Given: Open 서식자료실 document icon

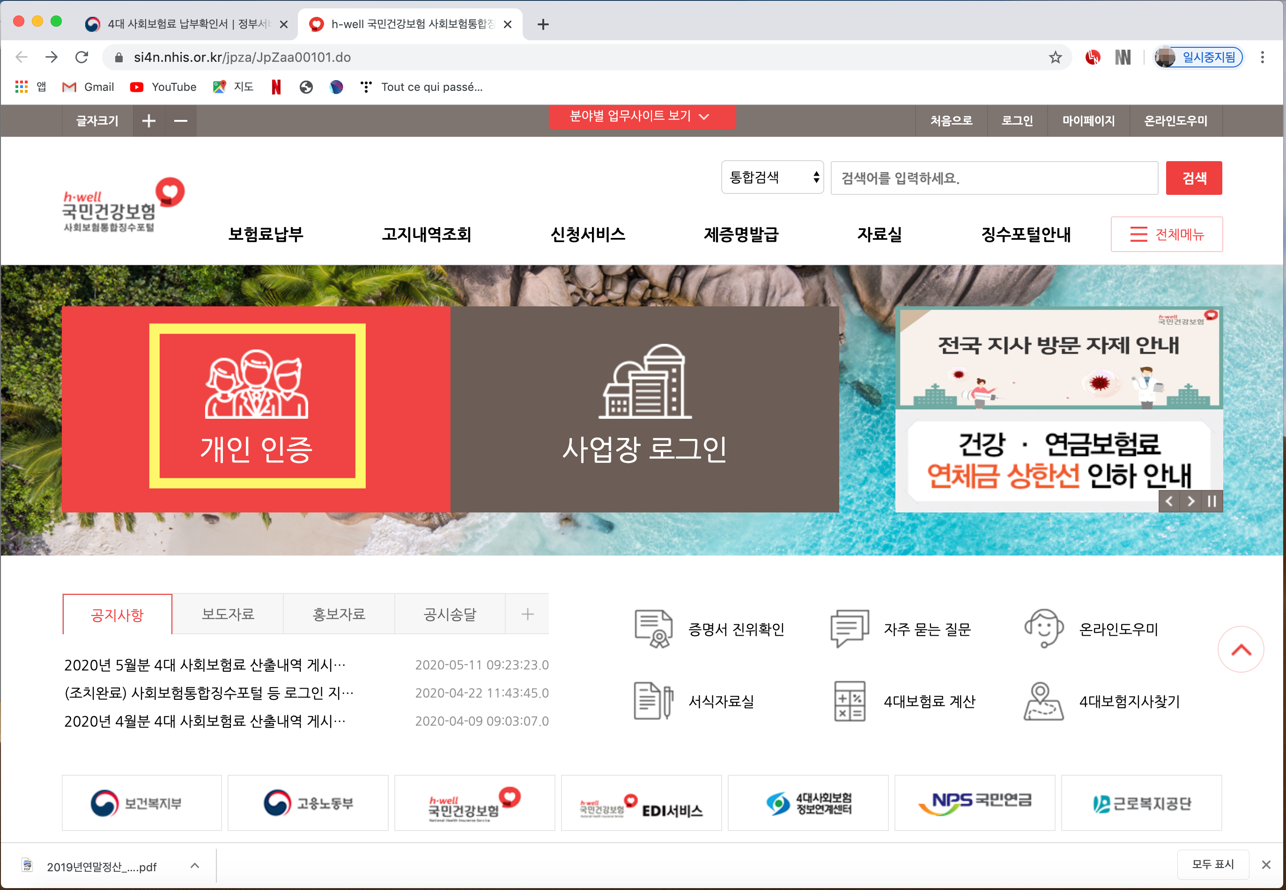Looking at the screenshot, I should tap(653, 700).
